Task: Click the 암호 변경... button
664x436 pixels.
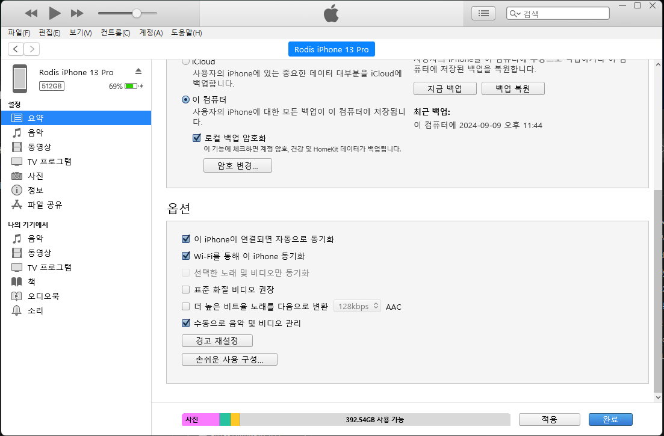Action: point(238,165)
